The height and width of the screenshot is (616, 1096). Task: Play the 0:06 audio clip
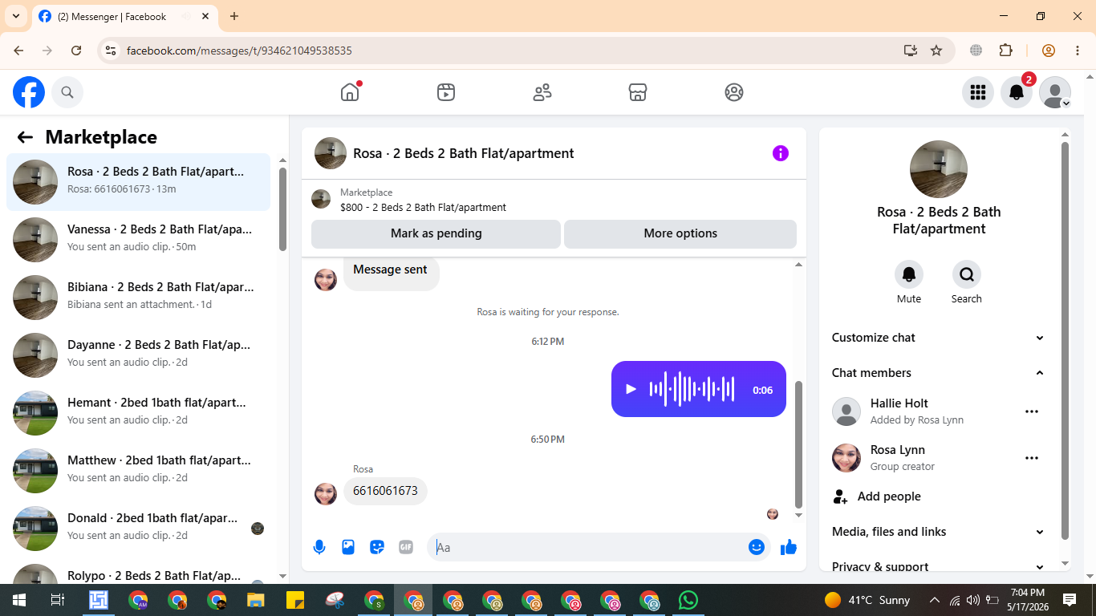[x=631, y=389]
